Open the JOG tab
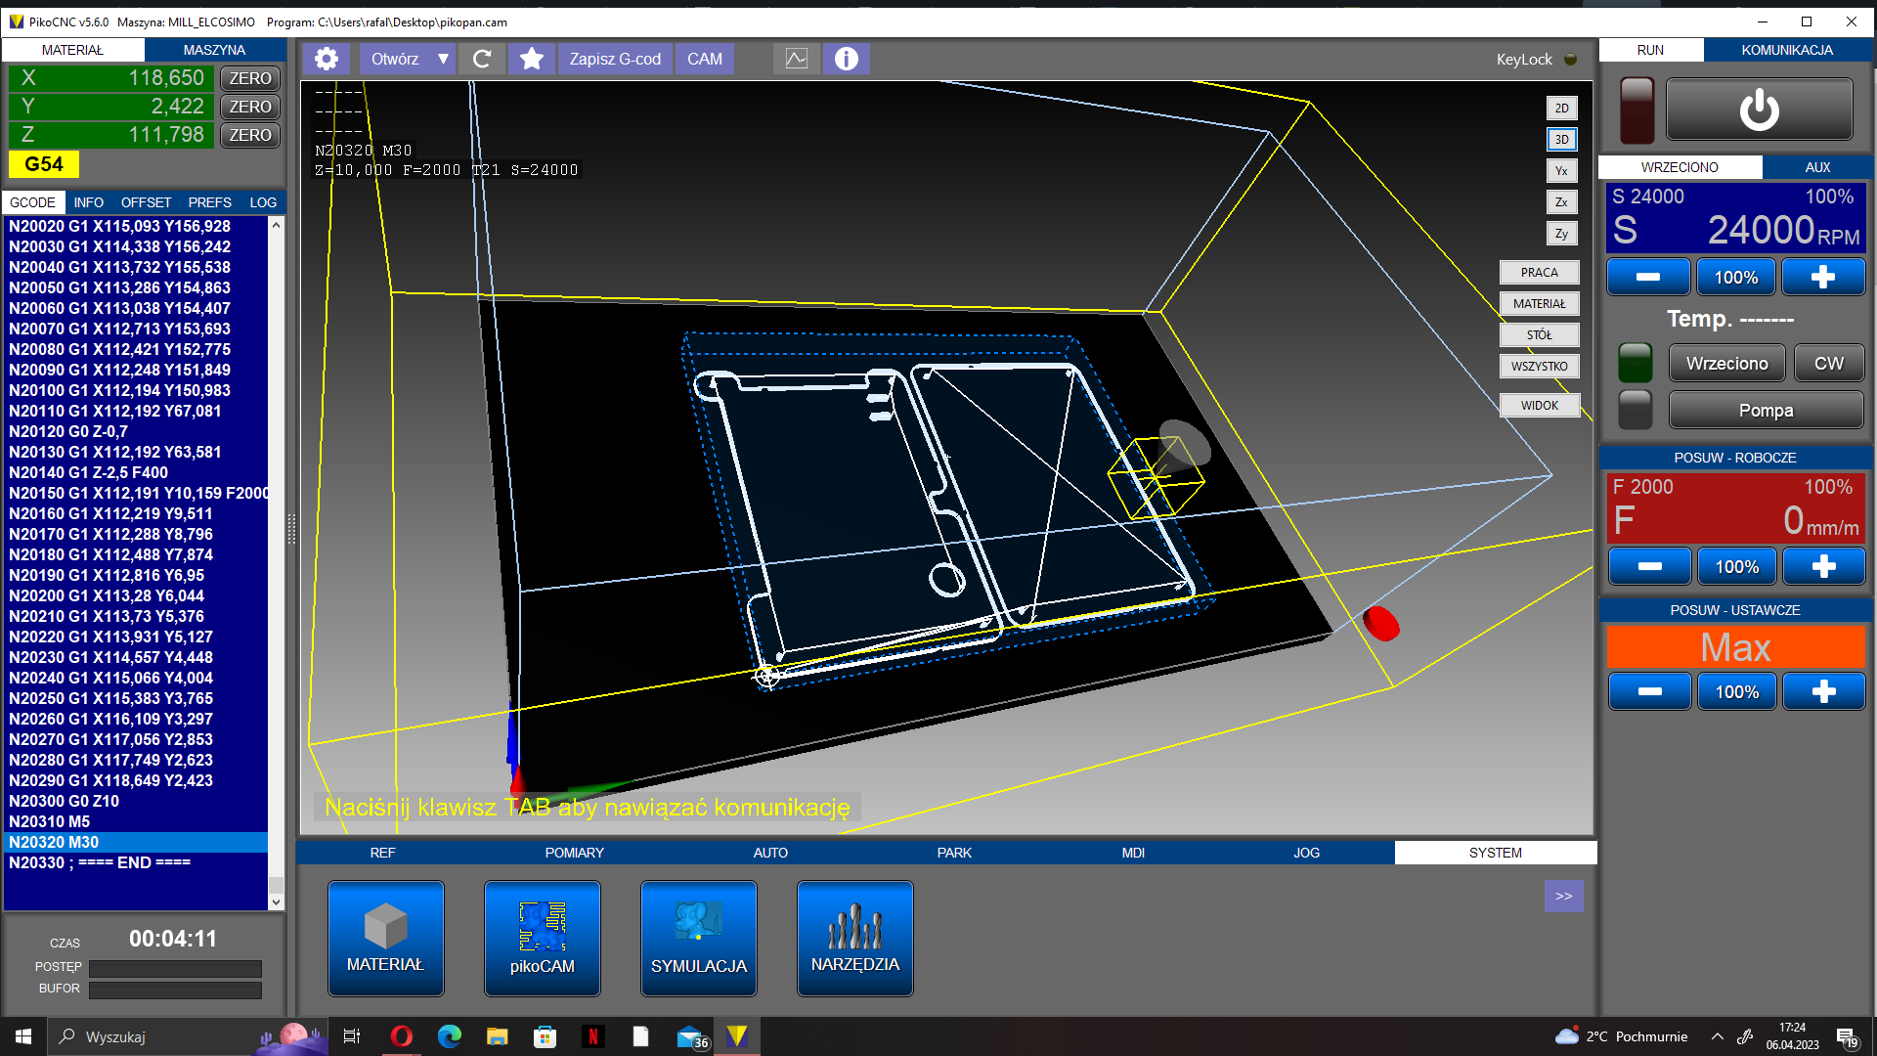Screen dimensions: 1877x1056 [x=1306, y=853]
